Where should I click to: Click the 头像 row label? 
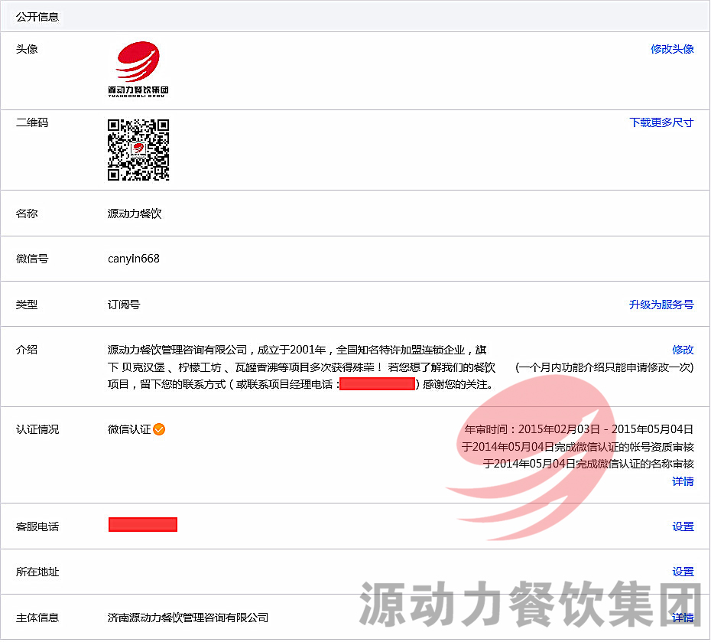27,49
